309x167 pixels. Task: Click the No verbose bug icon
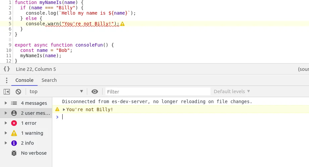pos(14,153)
